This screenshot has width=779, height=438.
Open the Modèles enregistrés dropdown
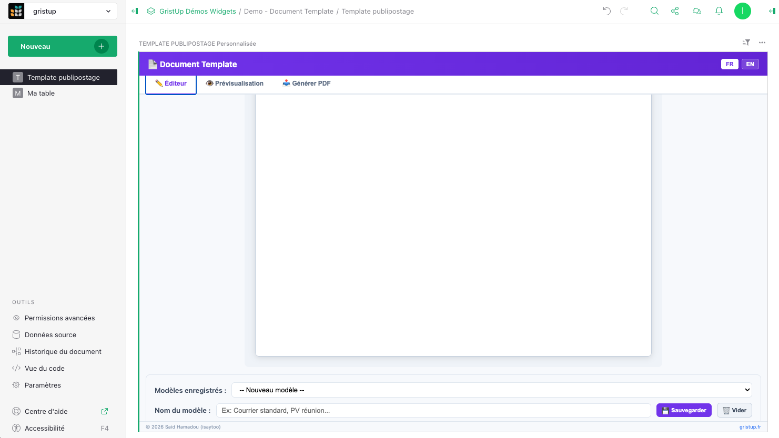[491, 390]
